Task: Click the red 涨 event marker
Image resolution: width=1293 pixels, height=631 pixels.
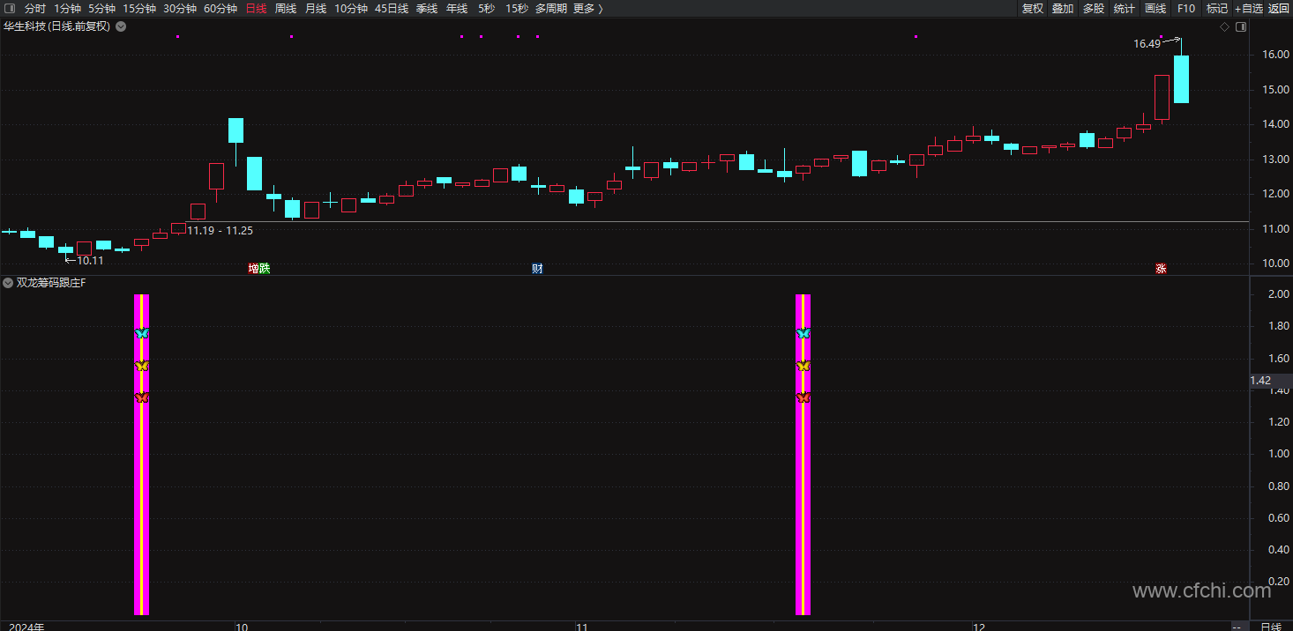Action: (1161, 269)
